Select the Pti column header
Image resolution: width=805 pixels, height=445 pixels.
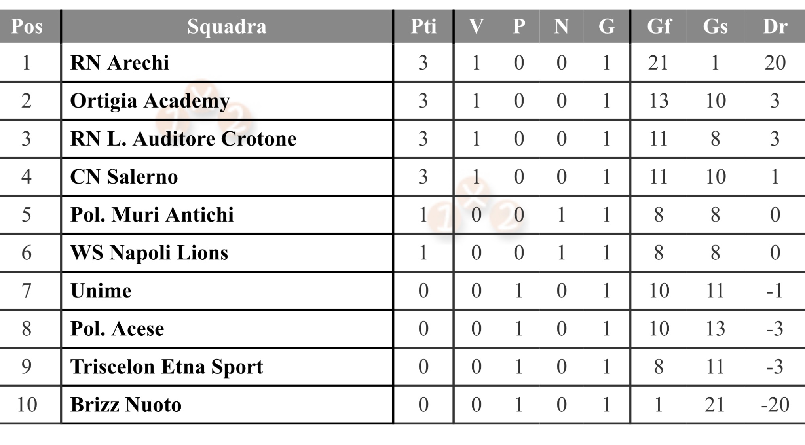coord(423,27)
